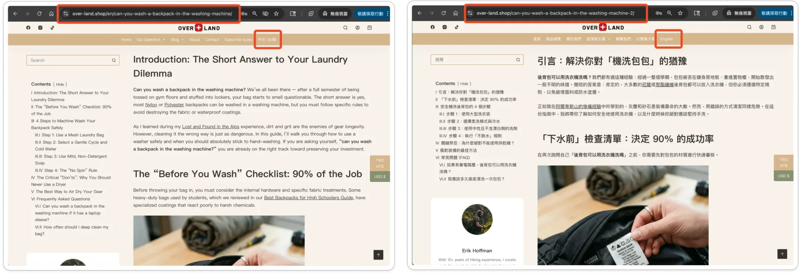This screenshot has height=274, width=802.
Task: Hide the Contents table on Chinese page
Action: point(464,84)
